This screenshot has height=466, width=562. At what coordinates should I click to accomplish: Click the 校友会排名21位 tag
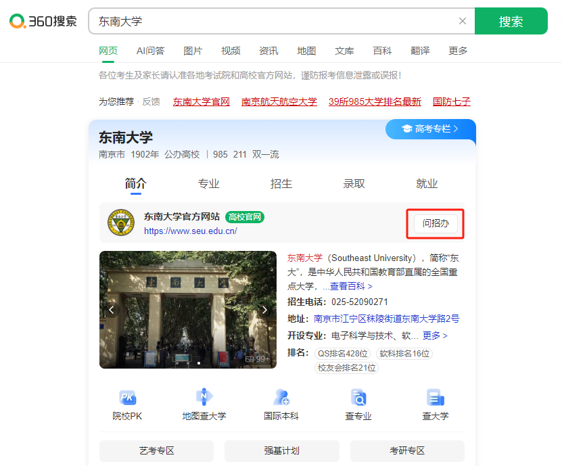(x=346, y=368)
